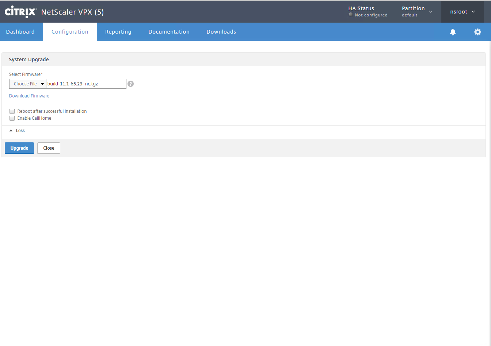
Task: Open the settings gear icon
Action: [477, 32]
